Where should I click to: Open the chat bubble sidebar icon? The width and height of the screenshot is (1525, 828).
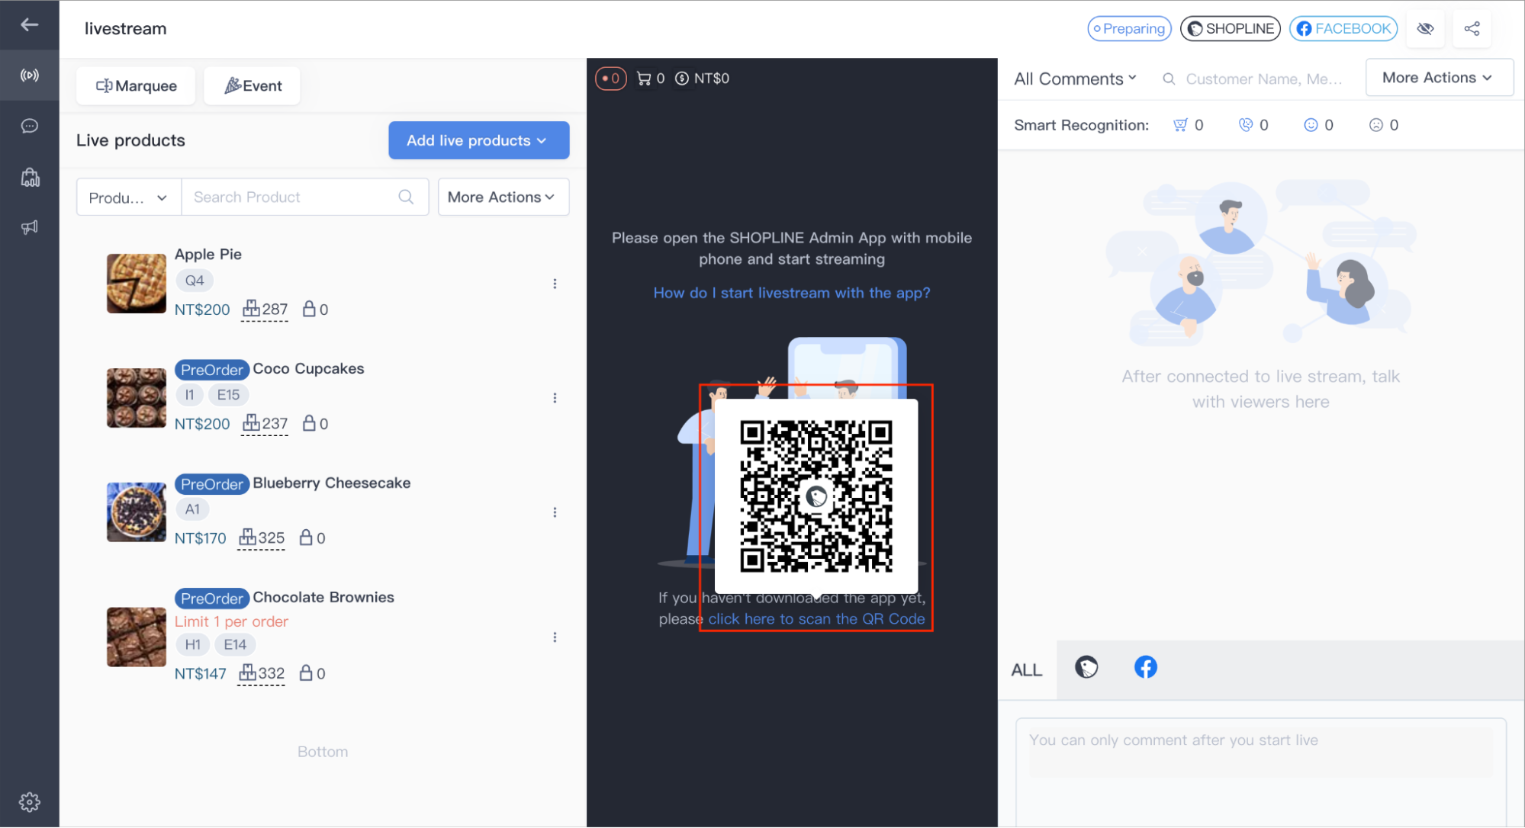coord(29,126)
